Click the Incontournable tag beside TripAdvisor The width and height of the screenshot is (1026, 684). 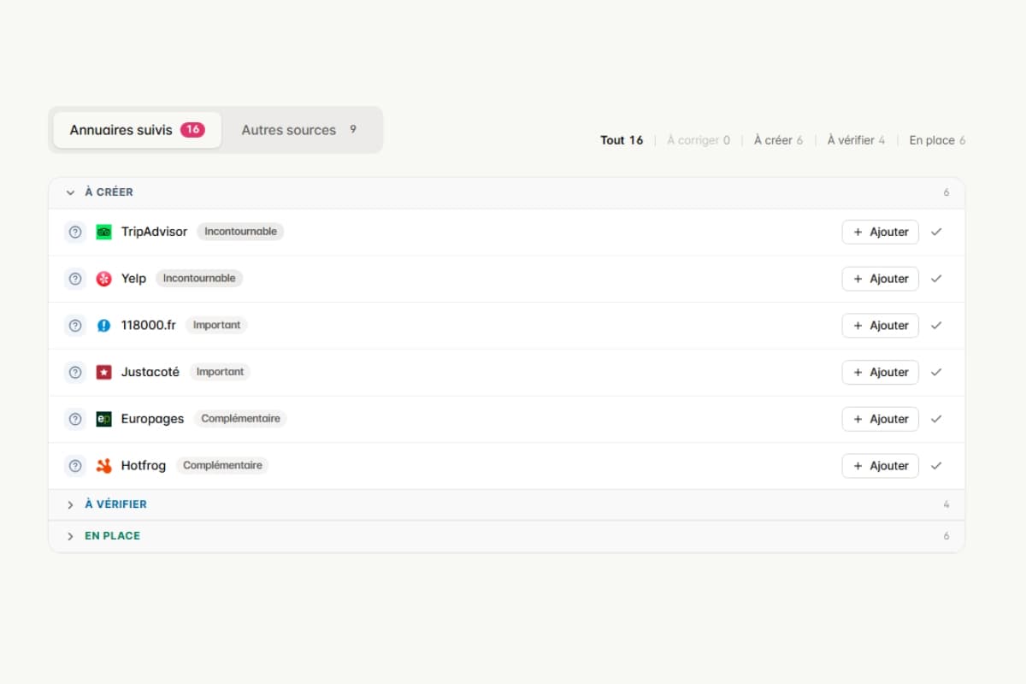click(x=240, y=232)
